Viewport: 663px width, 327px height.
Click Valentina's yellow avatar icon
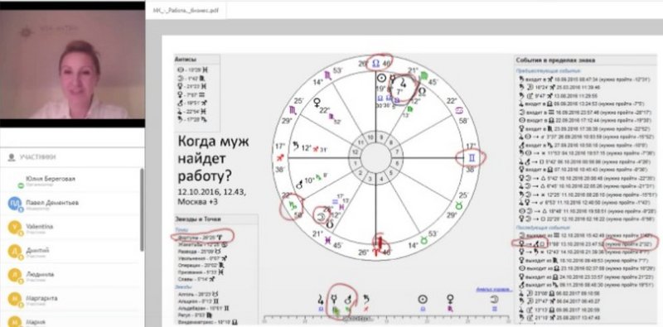14,228
